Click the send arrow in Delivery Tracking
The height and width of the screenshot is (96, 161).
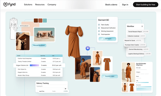[x=65, y=89]
